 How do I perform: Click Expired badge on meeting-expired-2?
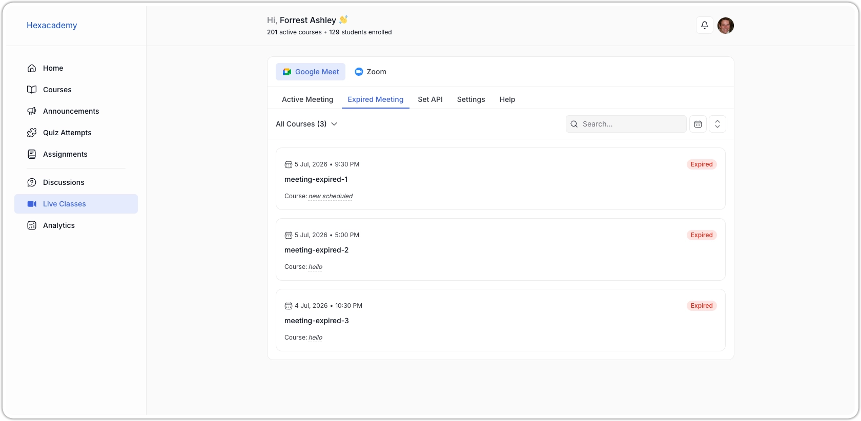pos(702,235)
